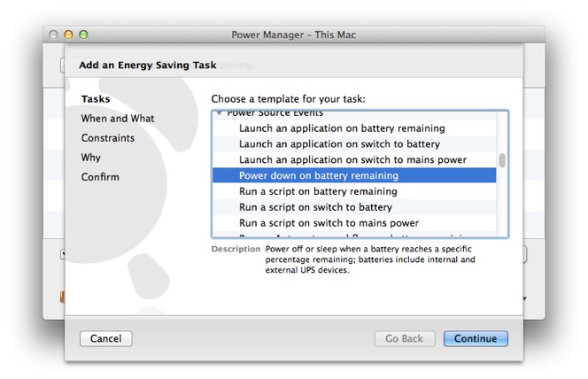Screen dimensions: 588x379
Task: Click the yellow minimize window button
Action: [x=68, y=35]
